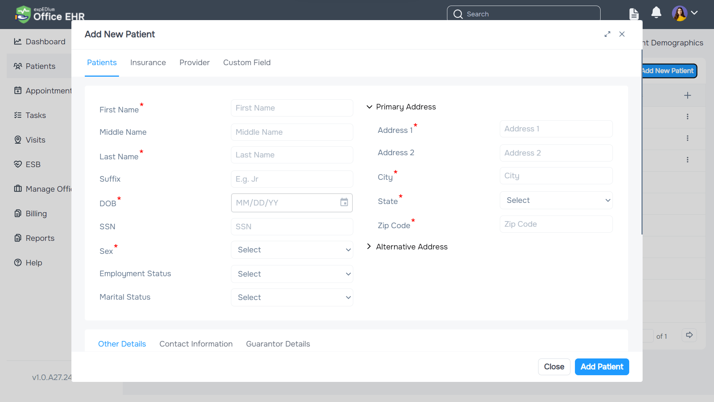Screen dimensions: 714x402
Task: Open the Dashboard from the sidebar
Action: 40,42
